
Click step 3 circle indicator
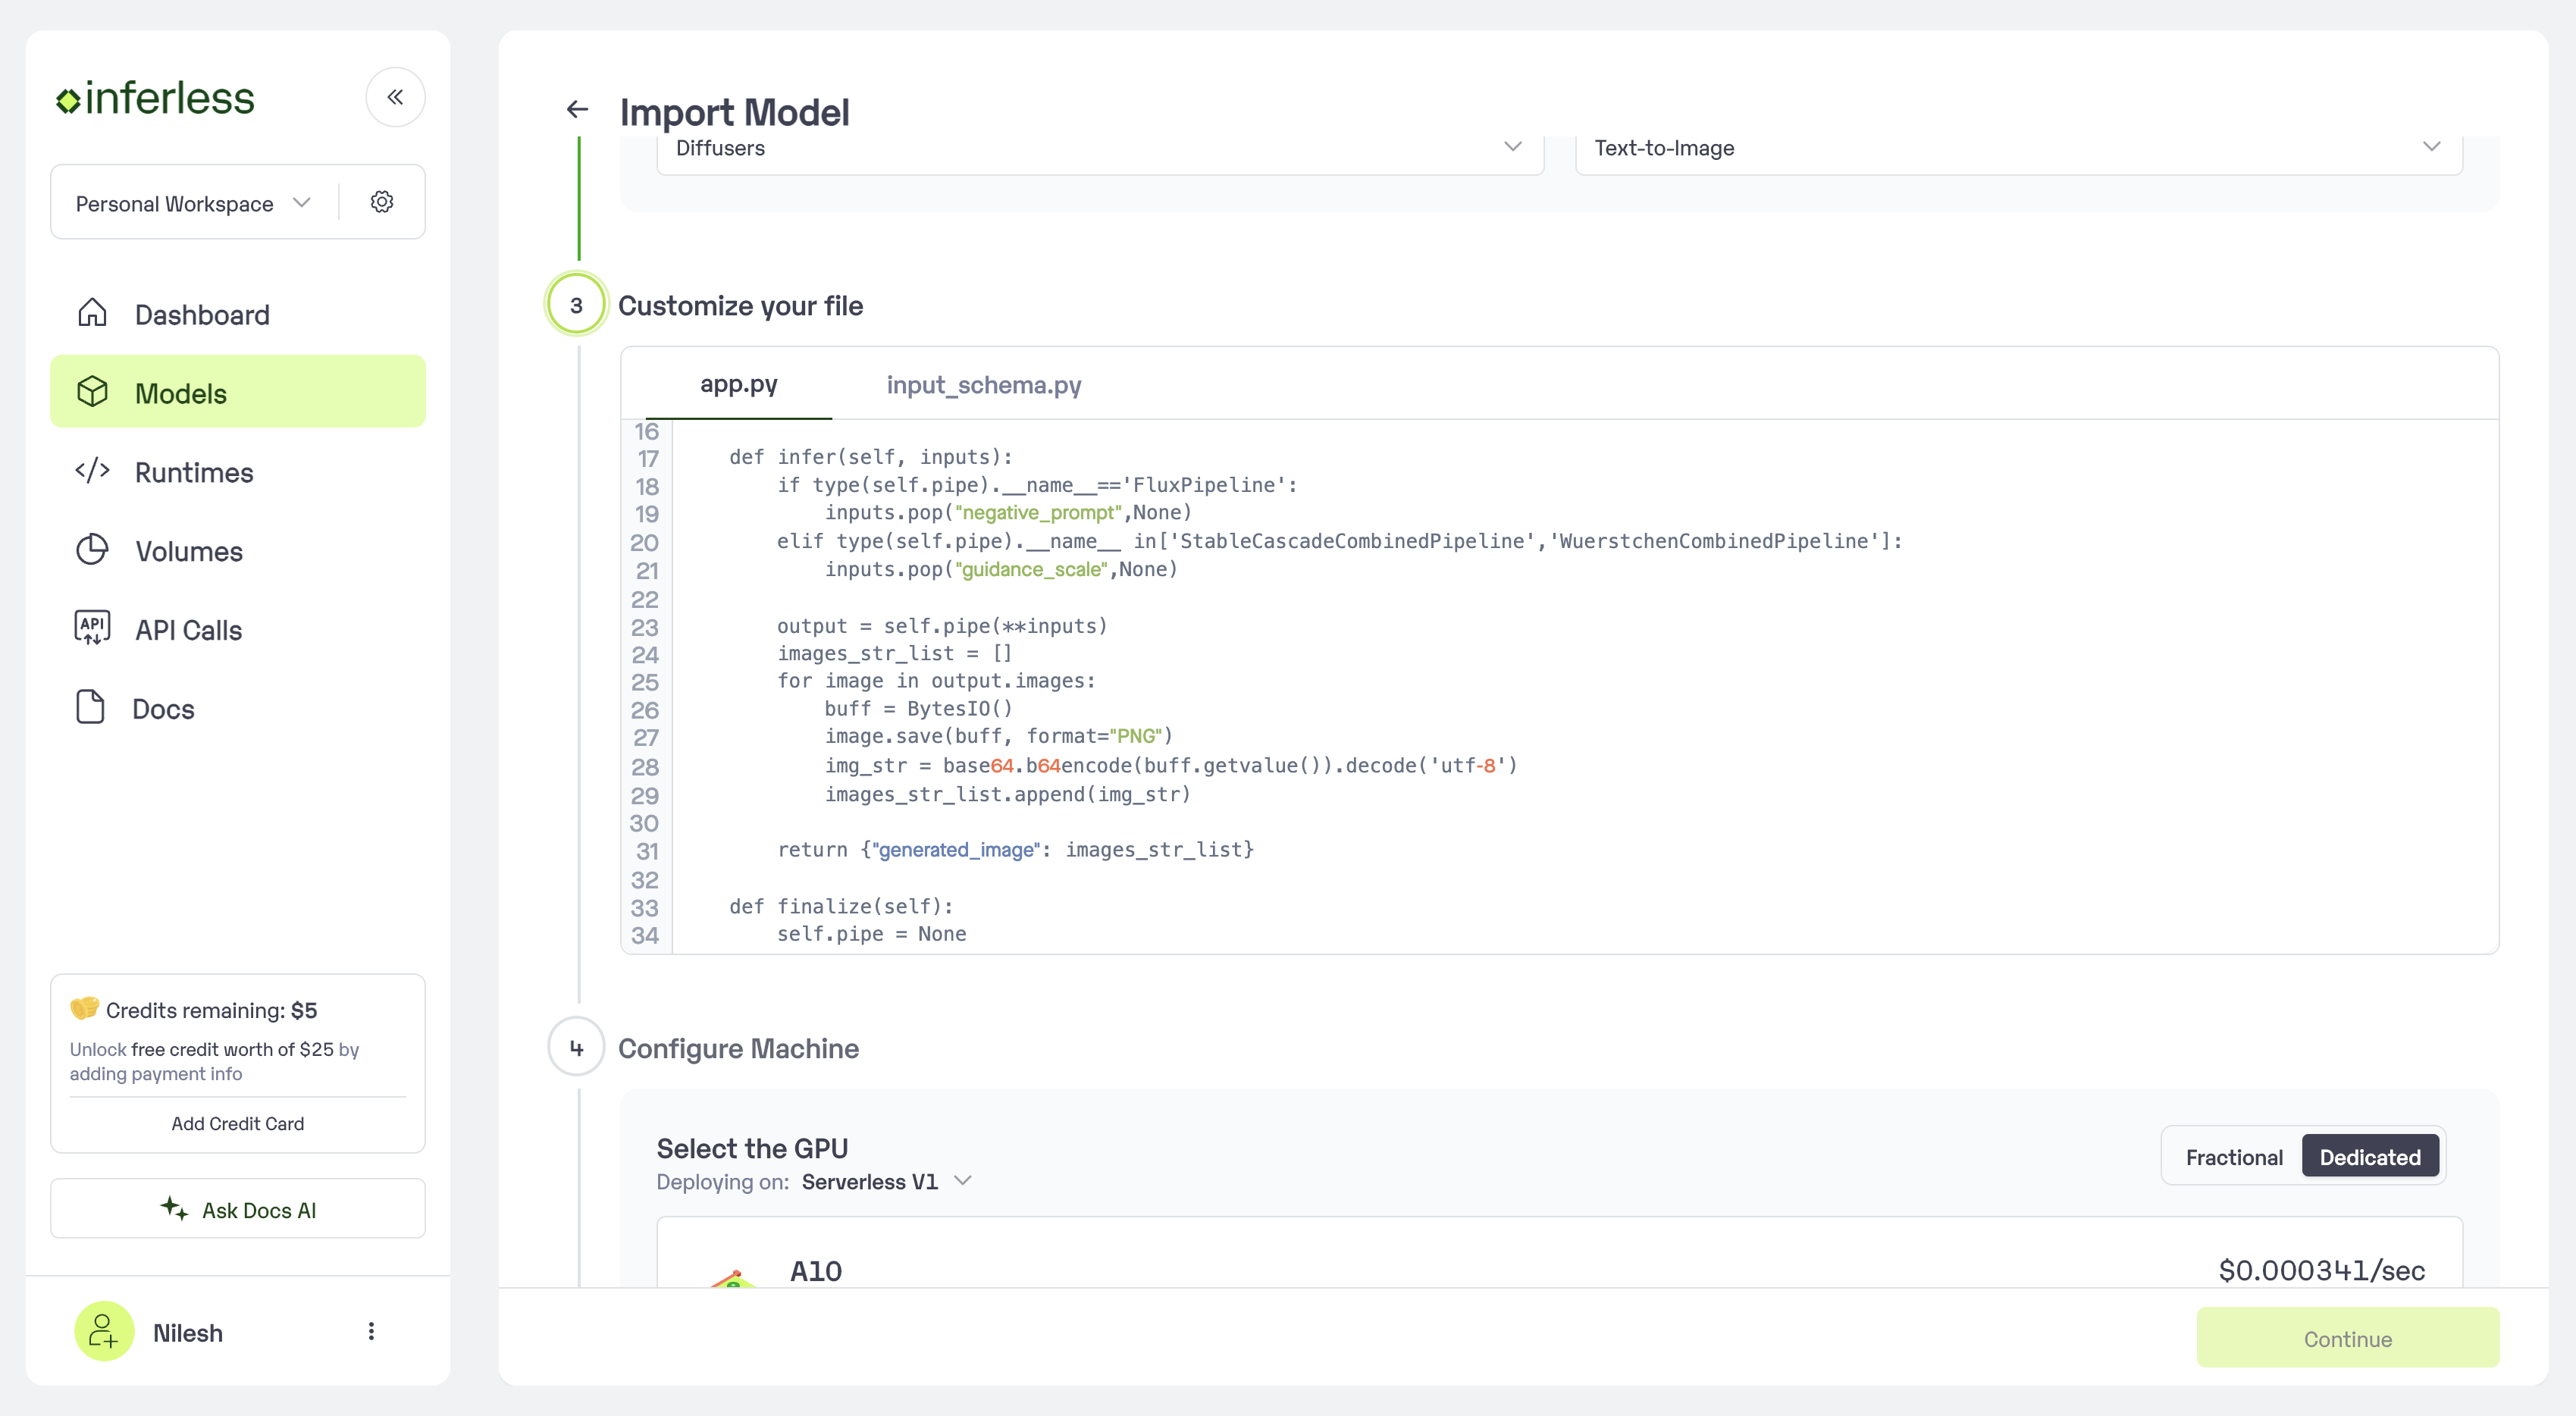[x=576, y=305]
